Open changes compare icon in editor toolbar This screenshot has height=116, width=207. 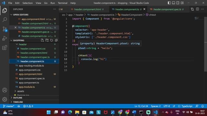click(192, 9)
